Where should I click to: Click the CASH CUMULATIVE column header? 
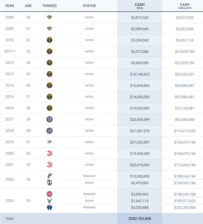(185, 6)
